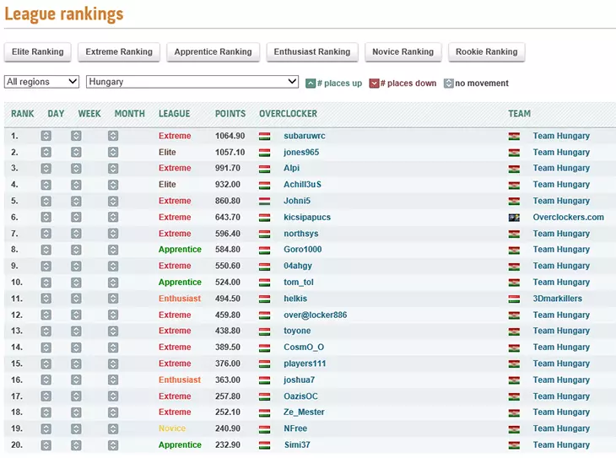This screenshot has width=616, height=458.
Task: Click the day movement icon for Simi37
Action: [x=46, y=445]
